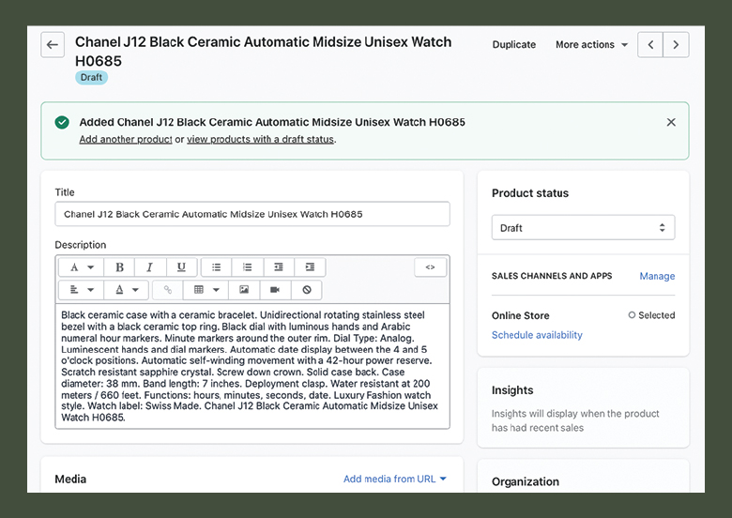
Task: Open view products with a draft status
Action: coord(261,139)
